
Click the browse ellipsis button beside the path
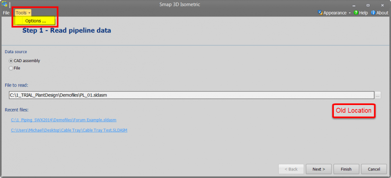pyautogui.click(x=378, y=95)
